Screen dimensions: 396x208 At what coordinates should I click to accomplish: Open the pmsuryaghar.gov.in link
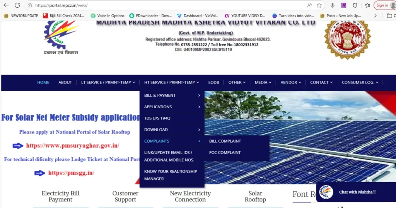point(73,146)
